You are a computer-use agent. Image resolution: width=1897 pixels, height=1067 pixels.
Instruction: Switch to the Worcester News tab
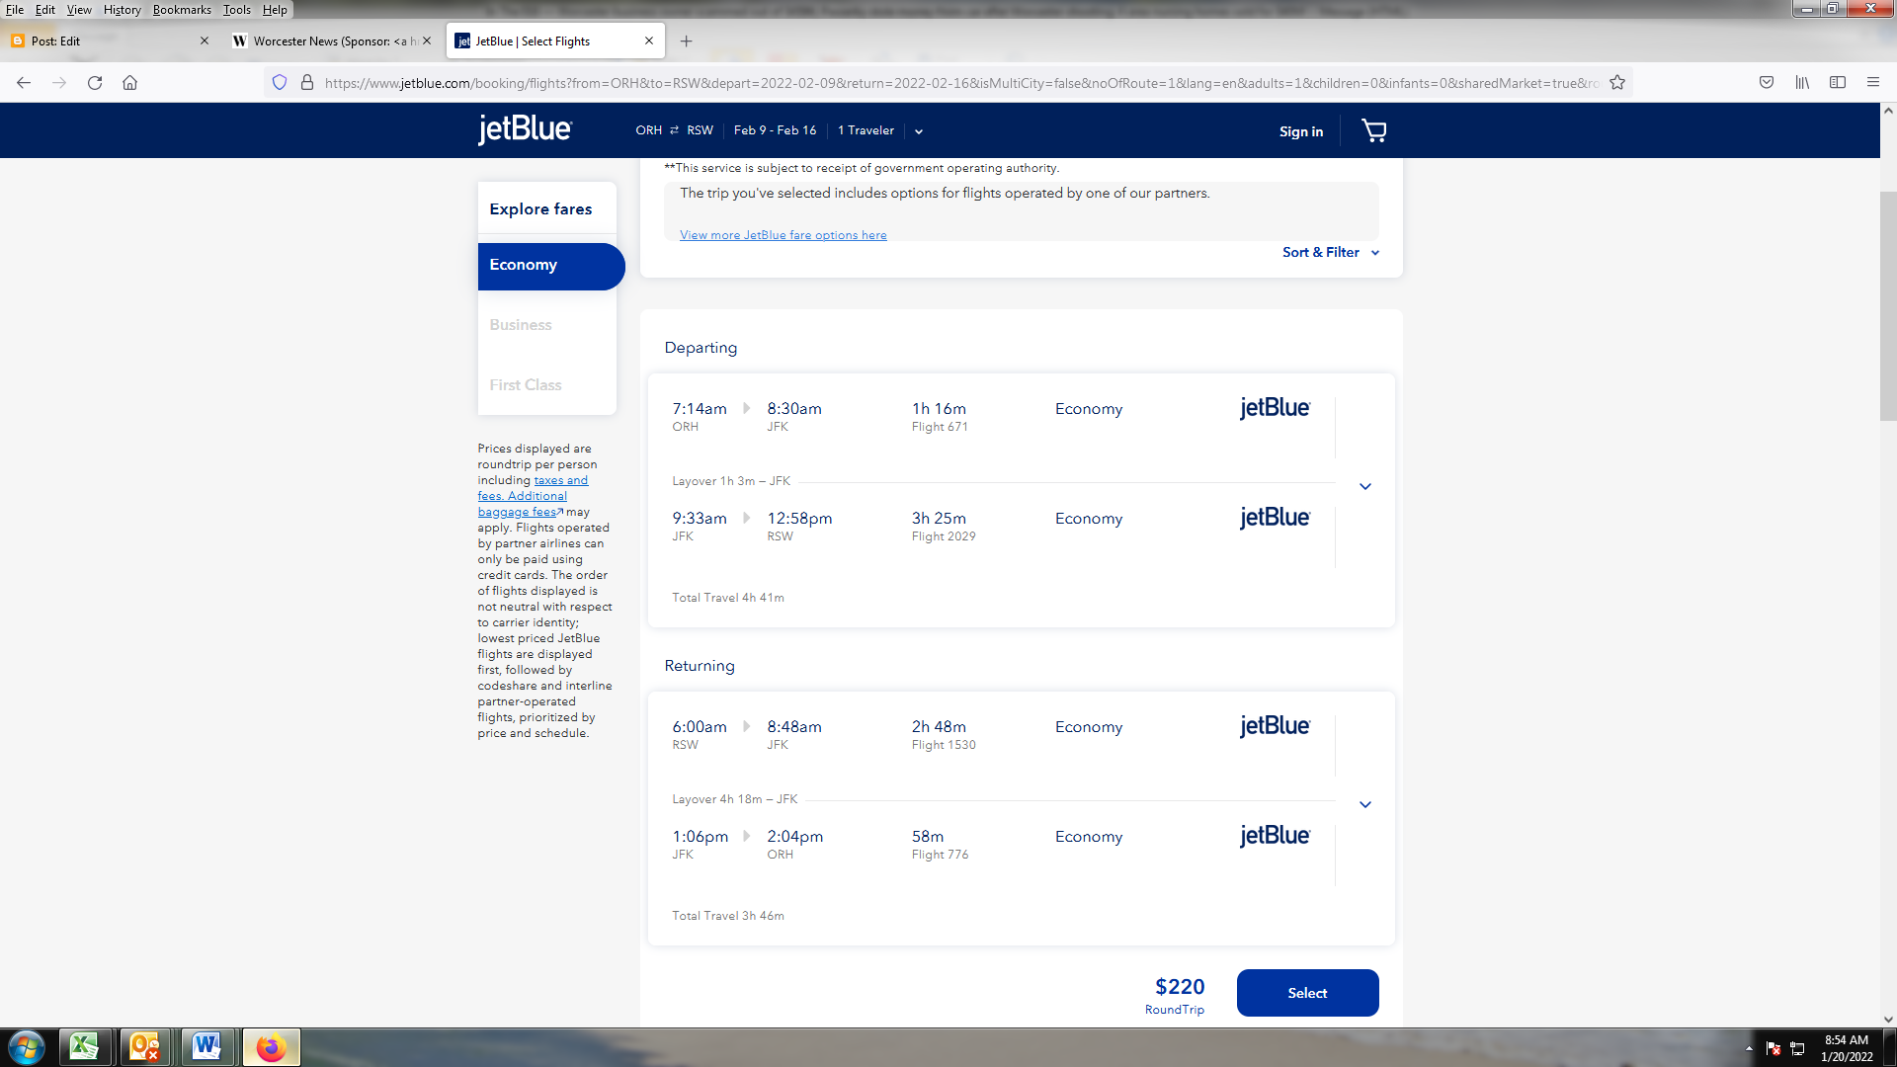tap(331, 41)
